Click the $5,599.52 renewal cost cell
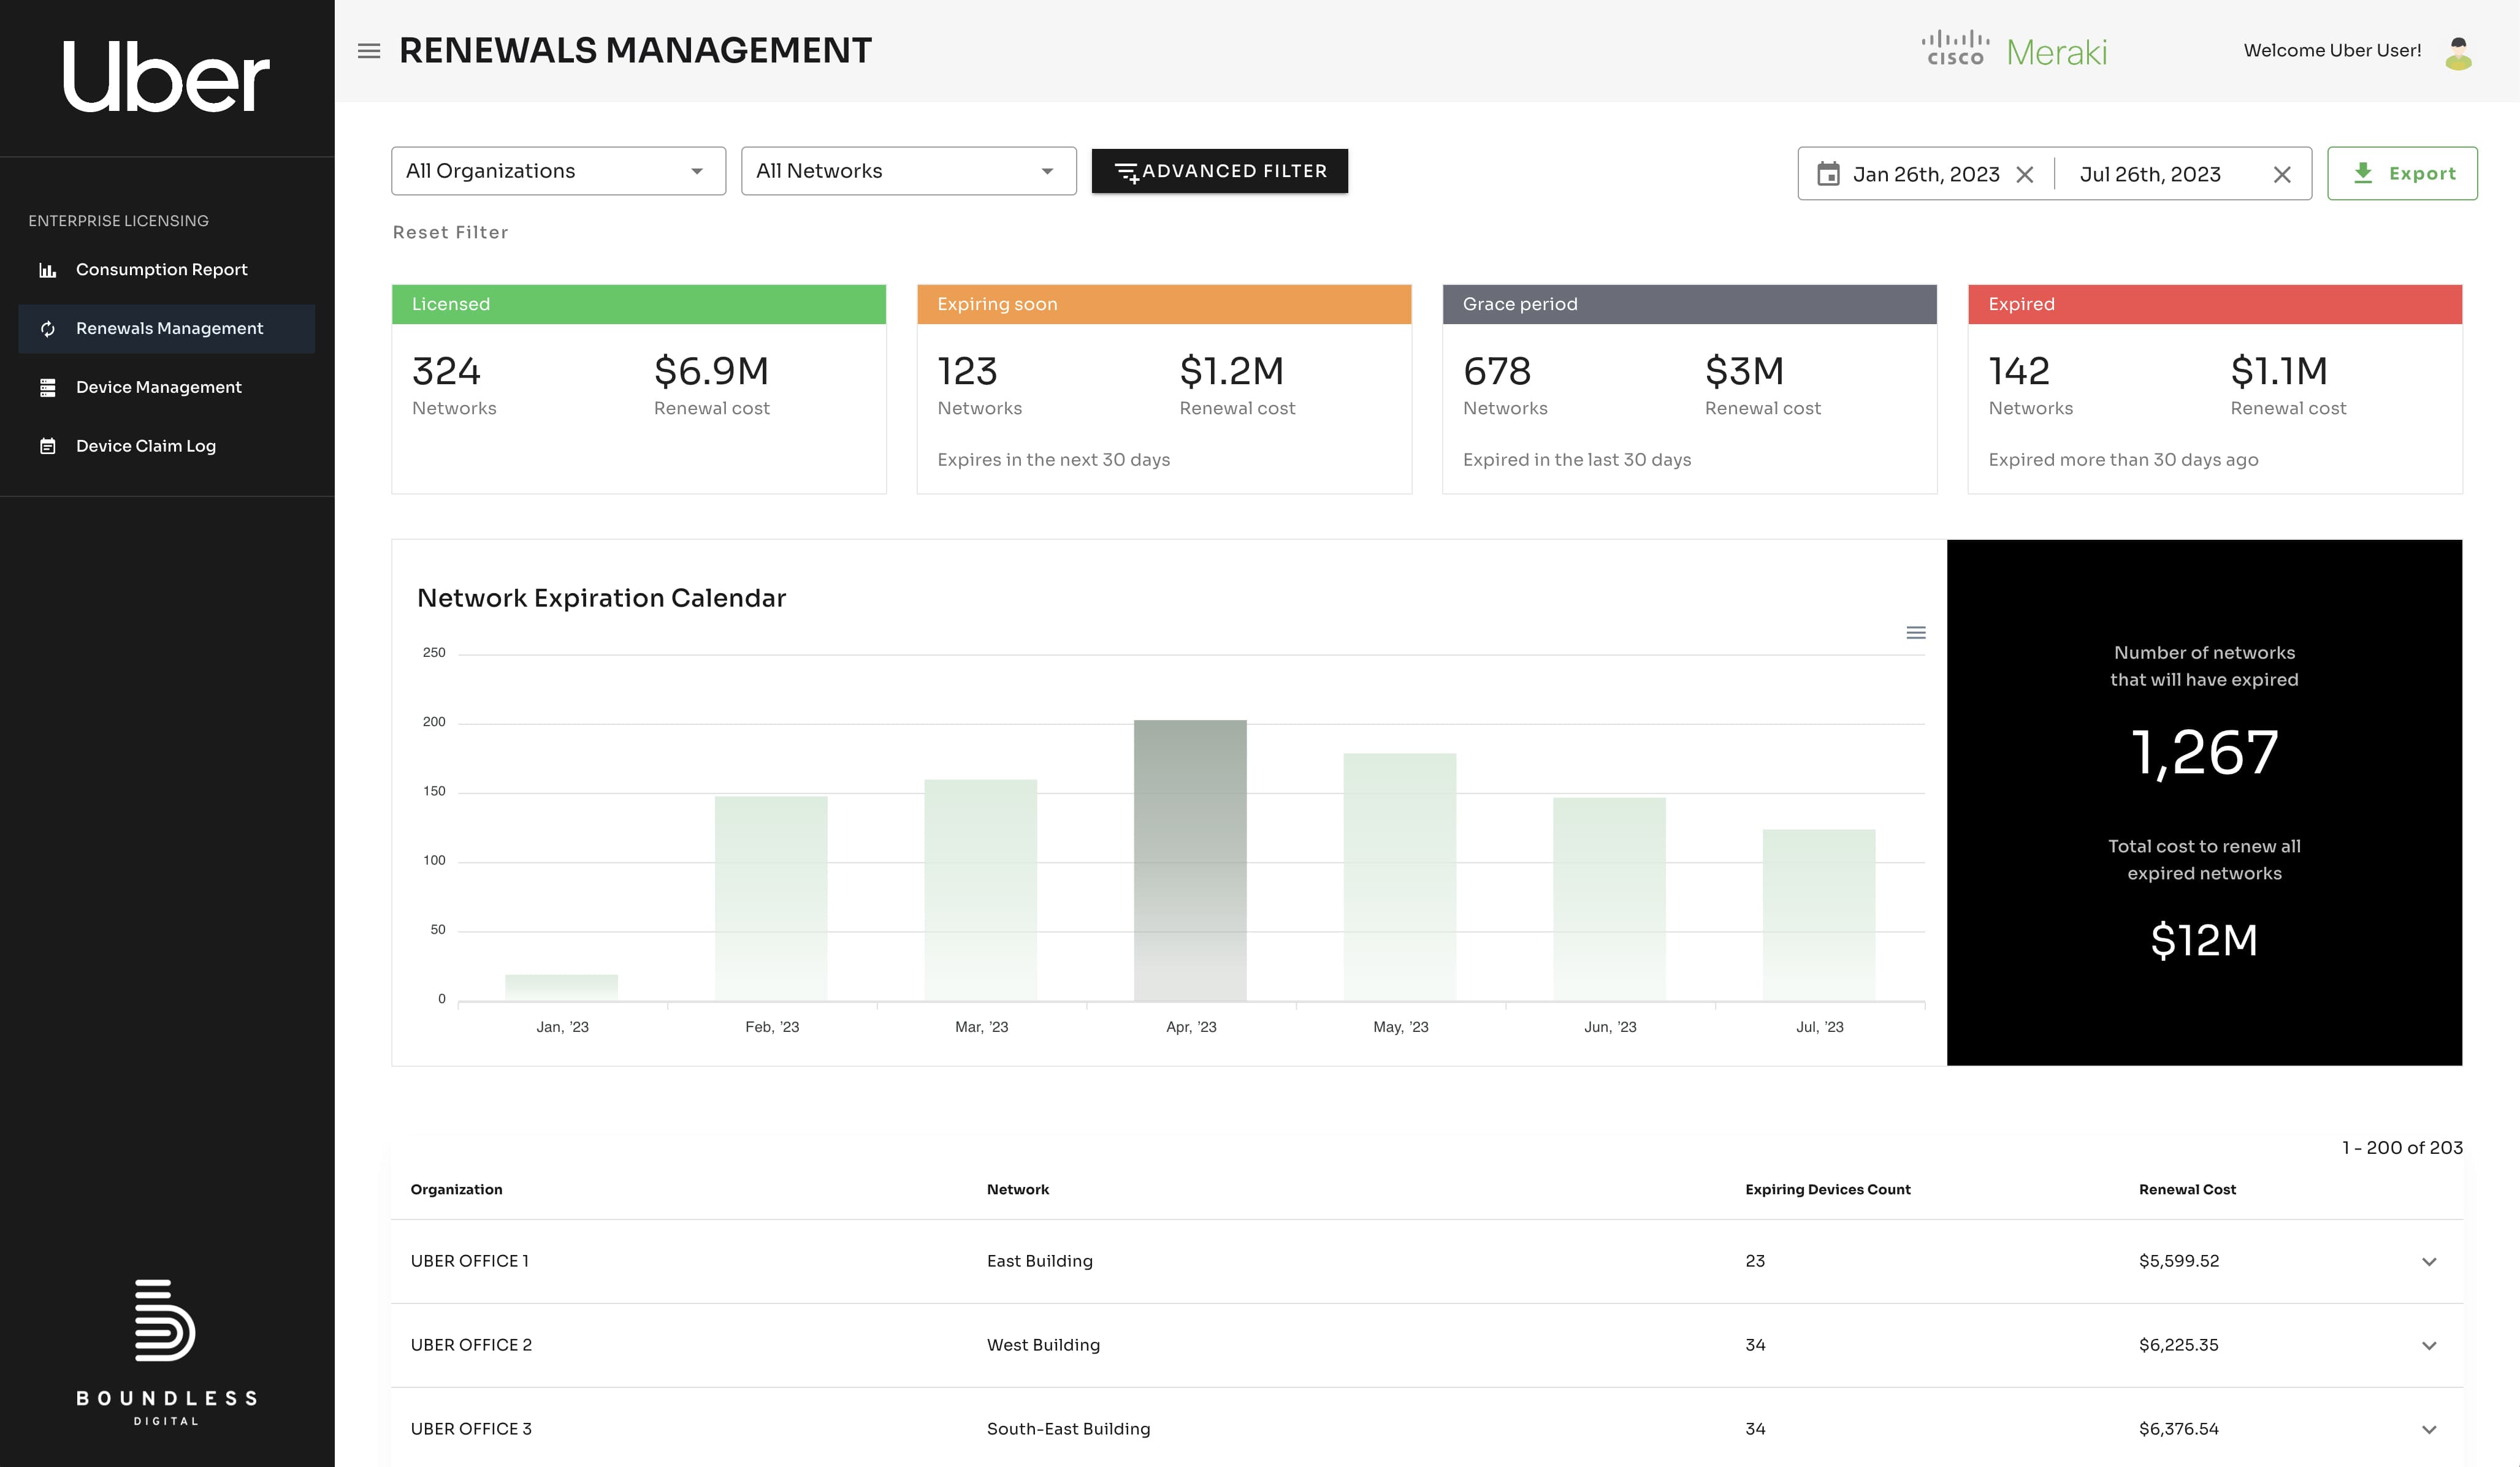The image size is (2520, 1467). tap(2179, 1261)
